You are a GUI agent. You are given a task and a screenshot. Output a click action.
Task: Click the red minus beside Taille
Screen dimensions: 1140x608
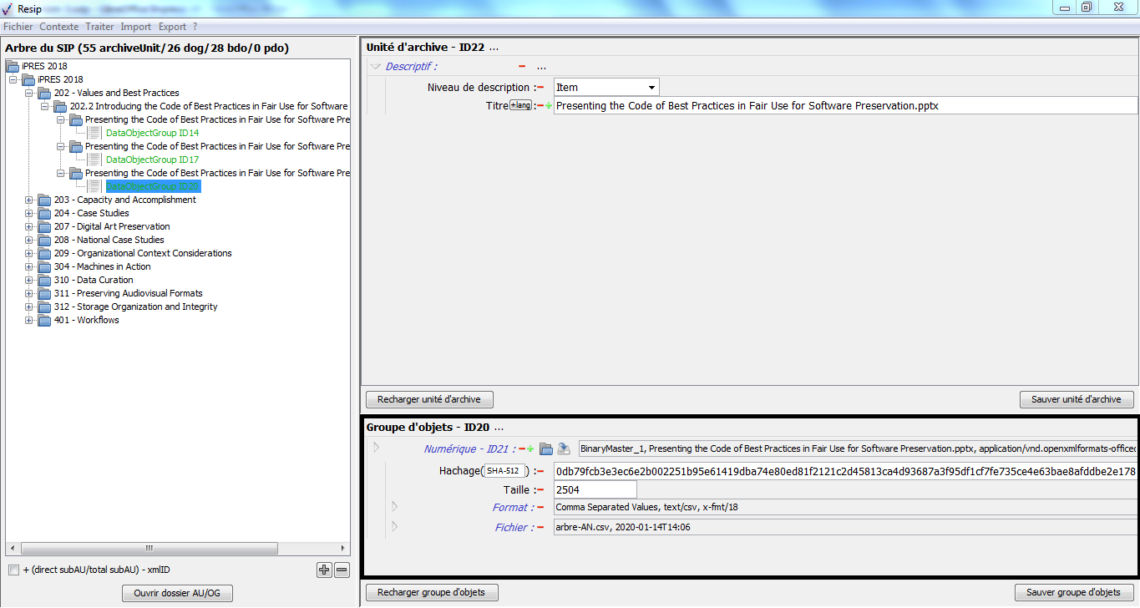pos(540,489)
